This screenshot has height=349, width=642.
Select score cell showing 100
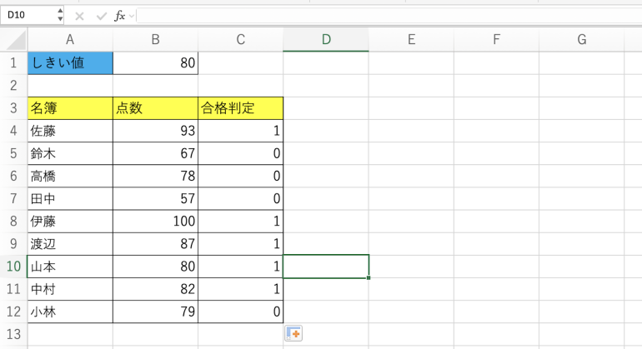[x=155, y=222]
